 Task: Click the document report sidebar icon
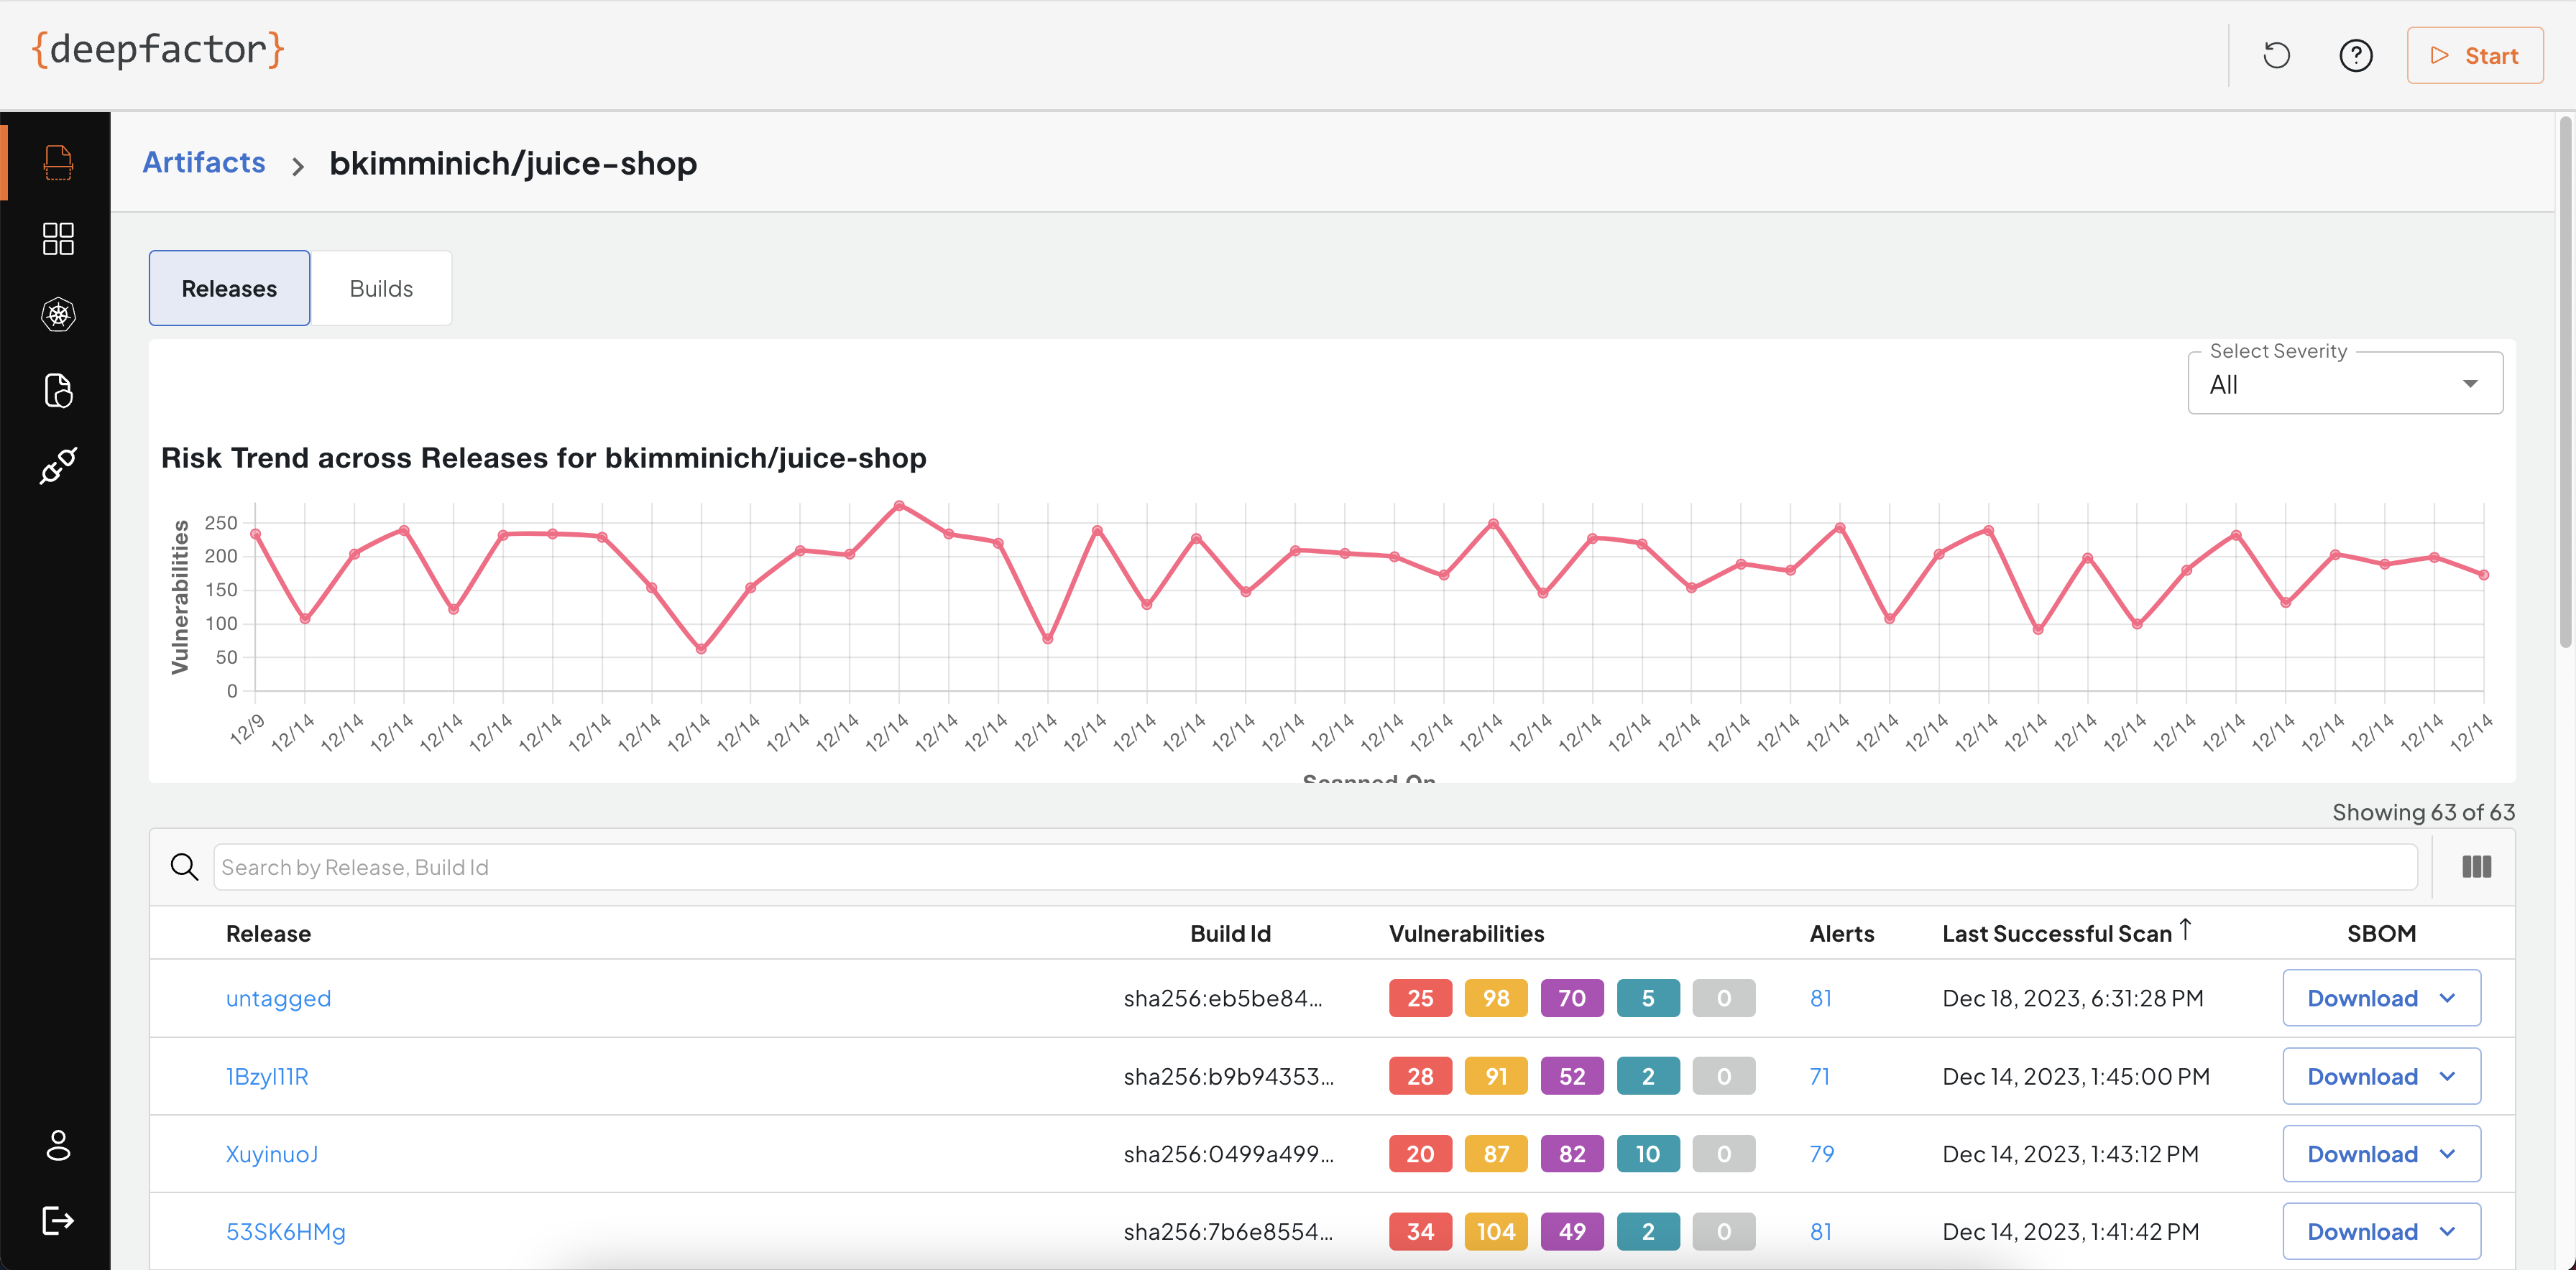point(58,391)
